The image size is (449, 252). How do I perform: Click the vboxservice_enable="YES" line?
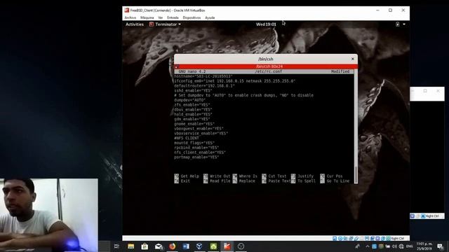click(201, 134)
